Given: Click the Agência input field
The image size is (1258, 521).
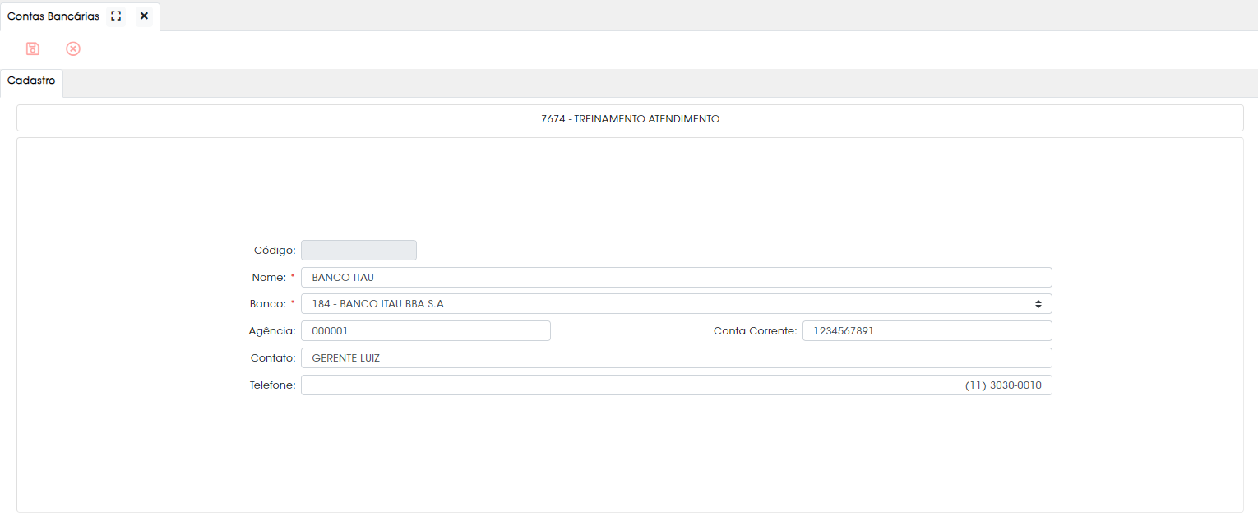Looking at the screenshot, I should pos(425,331).
